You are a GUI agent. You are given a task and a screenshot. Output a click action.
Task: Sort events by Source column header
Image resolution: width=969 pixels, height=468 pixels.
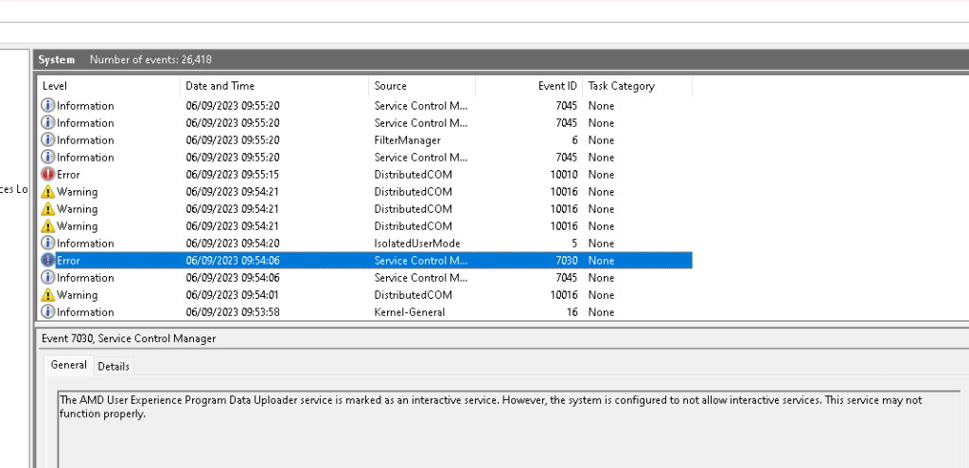click(x=422, y=86)
